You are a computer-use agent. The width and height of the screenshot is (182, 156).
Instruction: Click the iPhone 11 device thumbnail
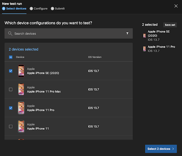tap(21, 127)
